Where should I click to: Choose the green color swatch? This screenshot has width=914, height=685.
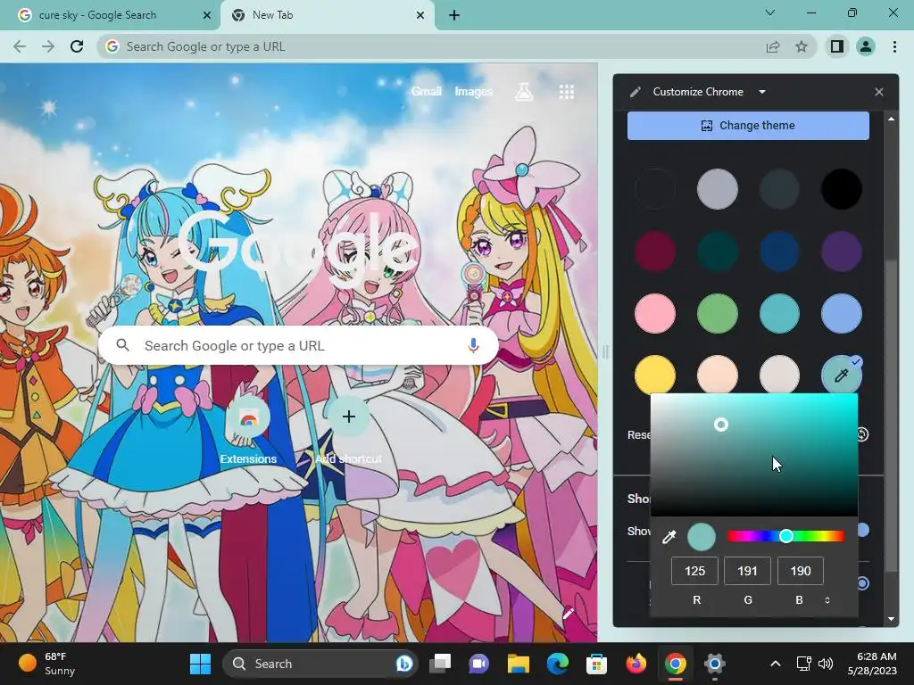pyautogui.click(x=717, y=313)
